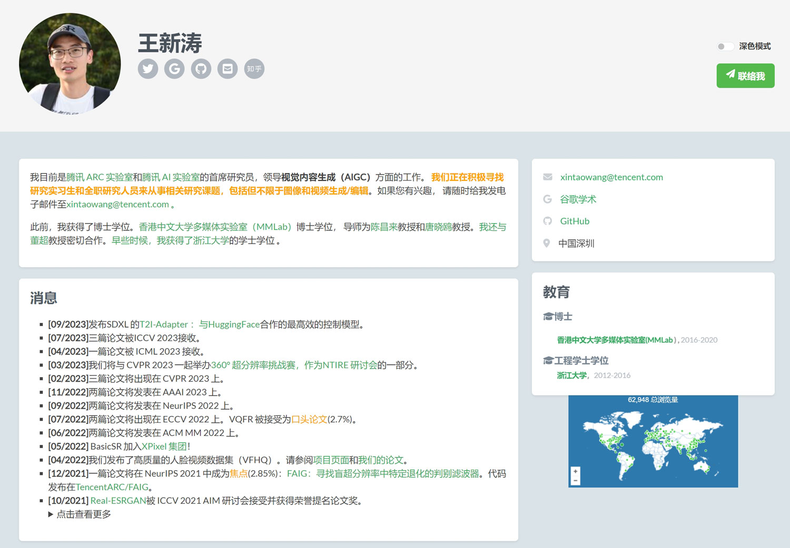Open the Twitter icon under the name
The image size is (790, 548).
point(148,69)
